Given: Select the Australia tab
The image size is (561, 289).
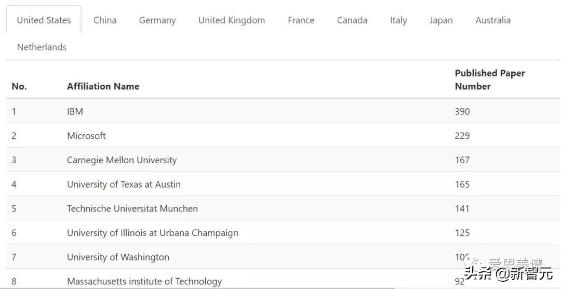Looking at the screenshot, I should pyautogui.click(x=493, y=20).
